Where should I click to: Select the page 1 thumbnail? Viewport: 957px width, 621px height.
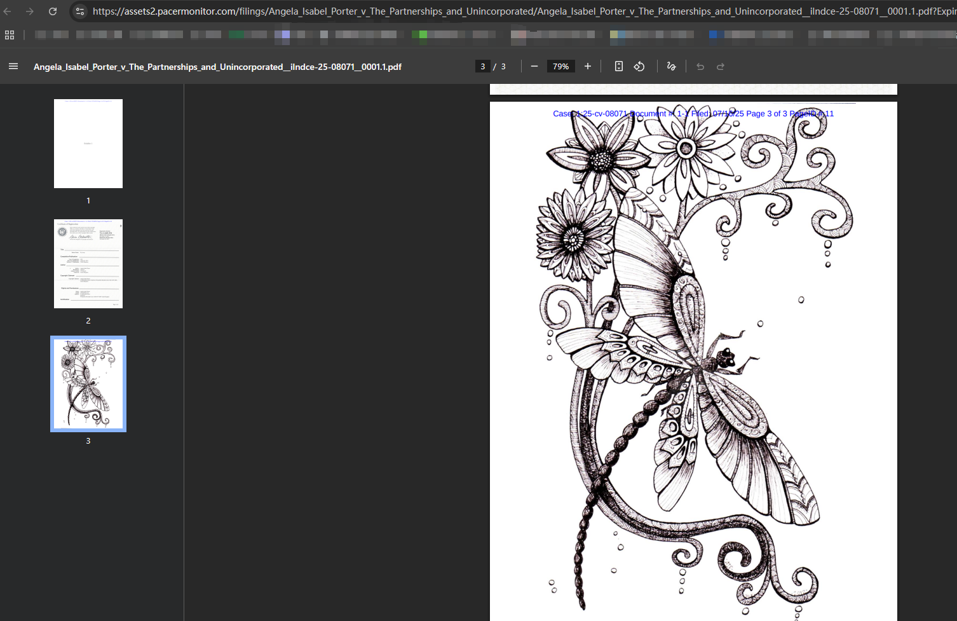(88, 144)
